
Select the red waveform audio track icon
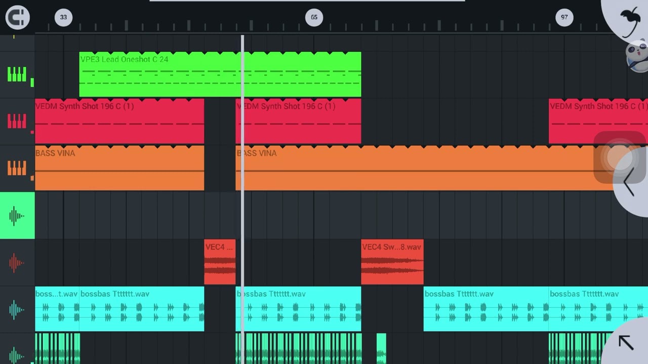[x=17, y=263]
